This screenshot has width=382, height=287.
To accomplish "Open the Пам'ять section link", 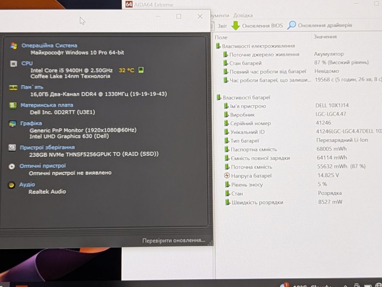I will [x=32, y=87].
